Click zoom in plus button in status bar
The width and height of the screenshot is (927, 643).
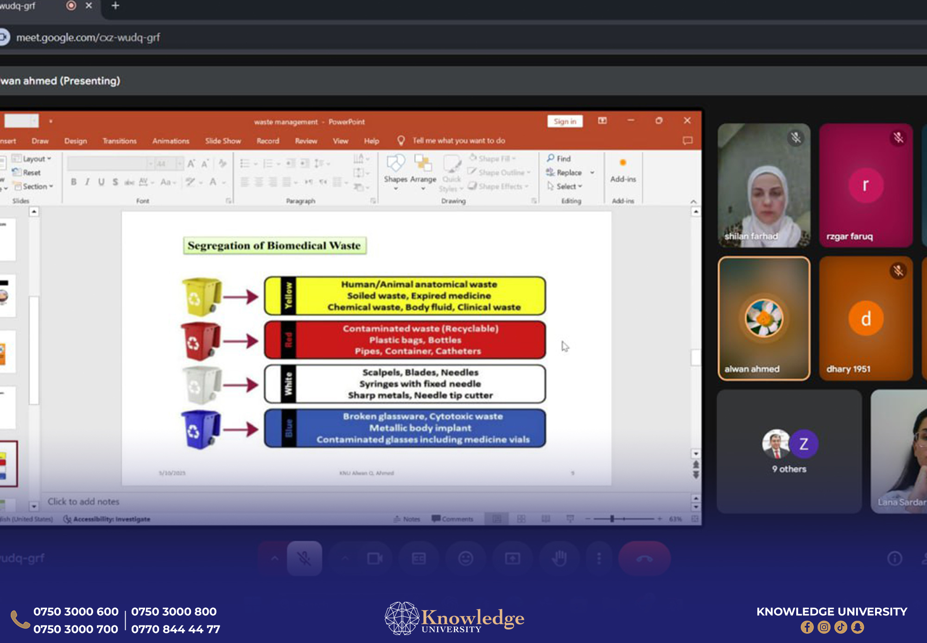pos(660,519)
